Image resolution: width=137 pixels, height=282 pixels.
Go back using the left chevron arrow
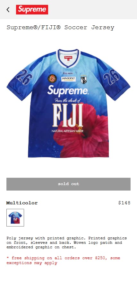pos(8,10)
